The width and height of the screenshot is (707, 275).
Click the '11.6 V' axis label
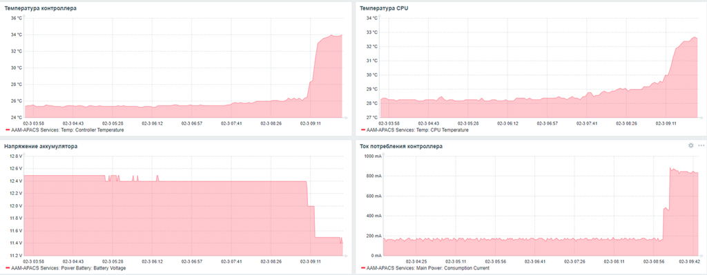point(16,231)
